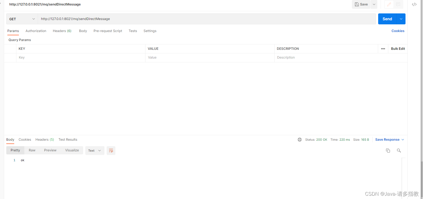Click the network globe icon
Screen dimensions: 423x199
299,140
